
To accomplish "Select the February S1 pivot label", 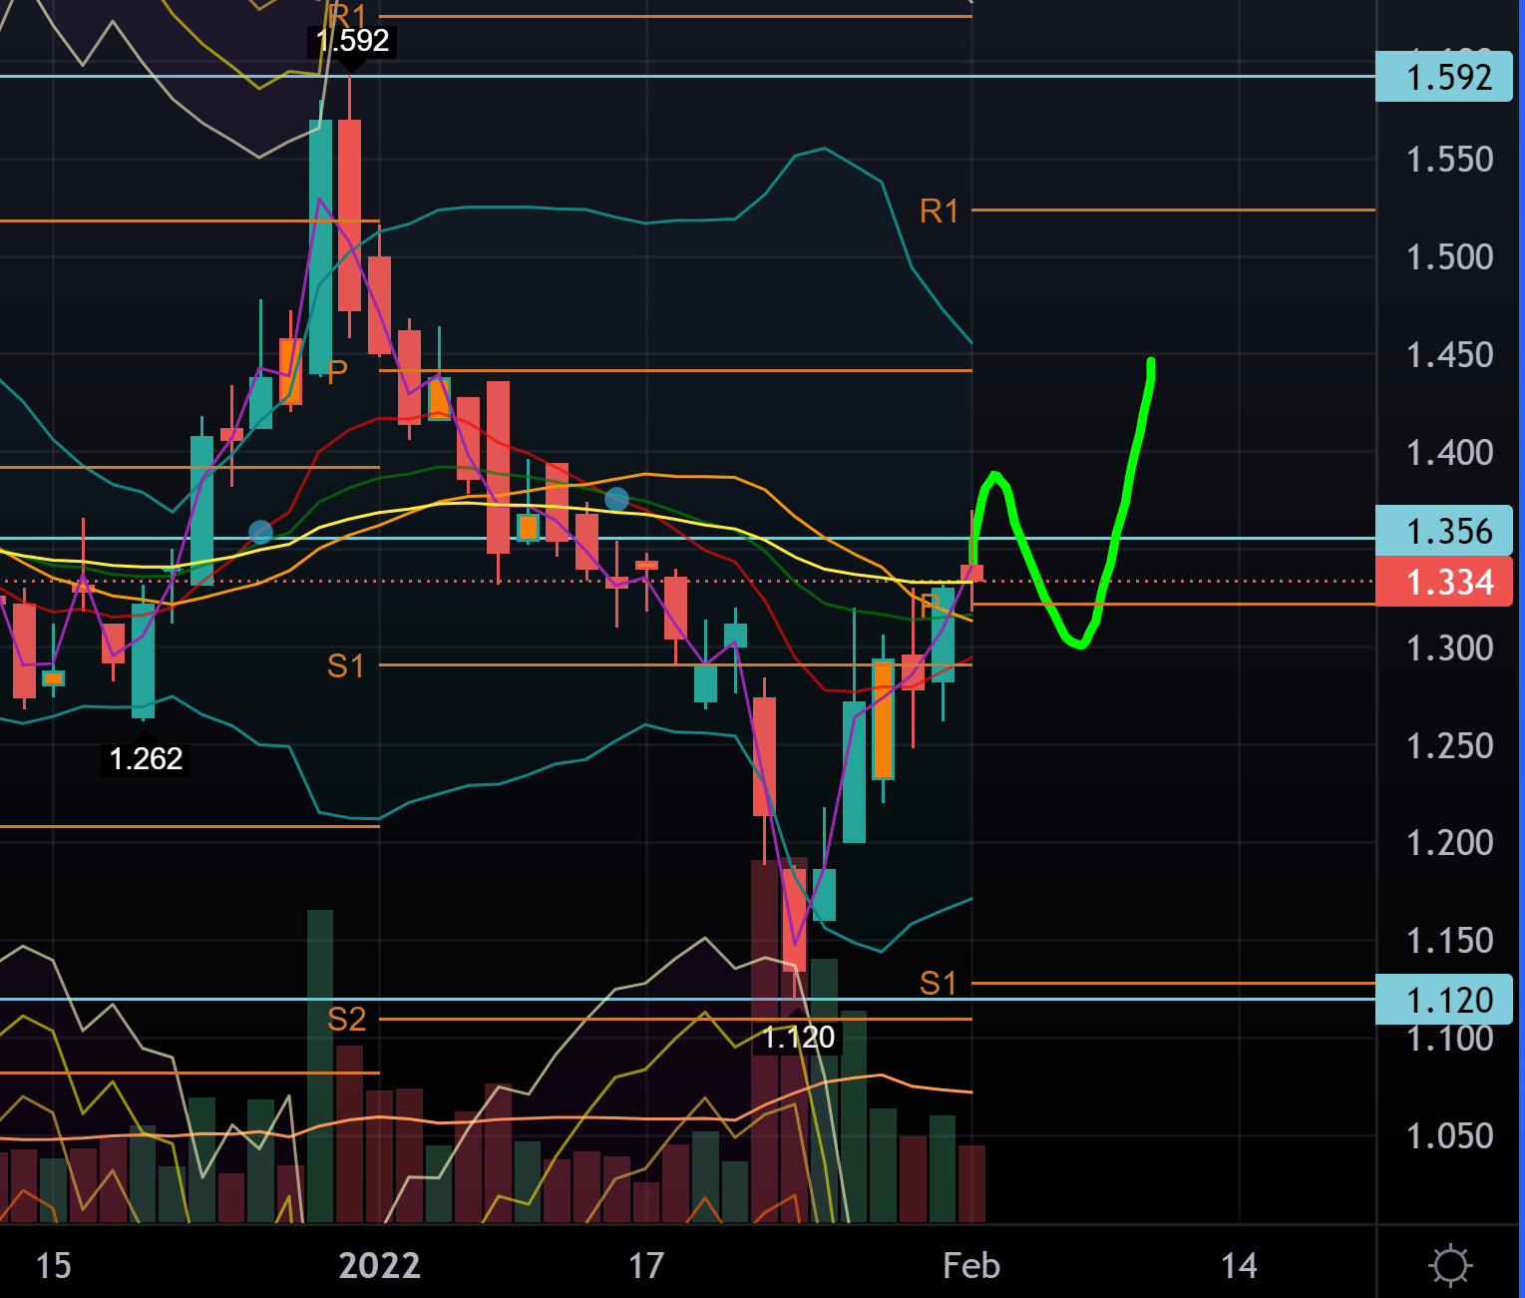I will click(938, 984).
